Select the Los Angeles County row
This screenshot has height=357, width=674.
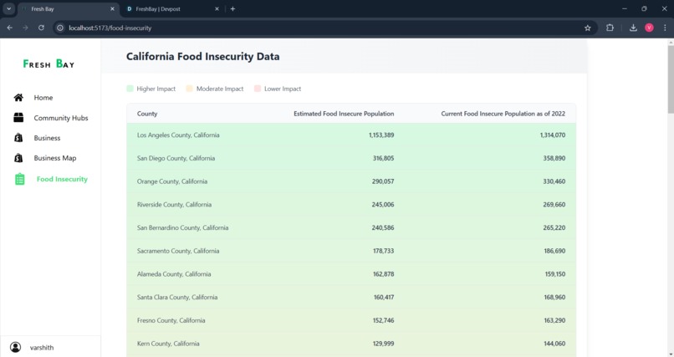tap(351, 135)
